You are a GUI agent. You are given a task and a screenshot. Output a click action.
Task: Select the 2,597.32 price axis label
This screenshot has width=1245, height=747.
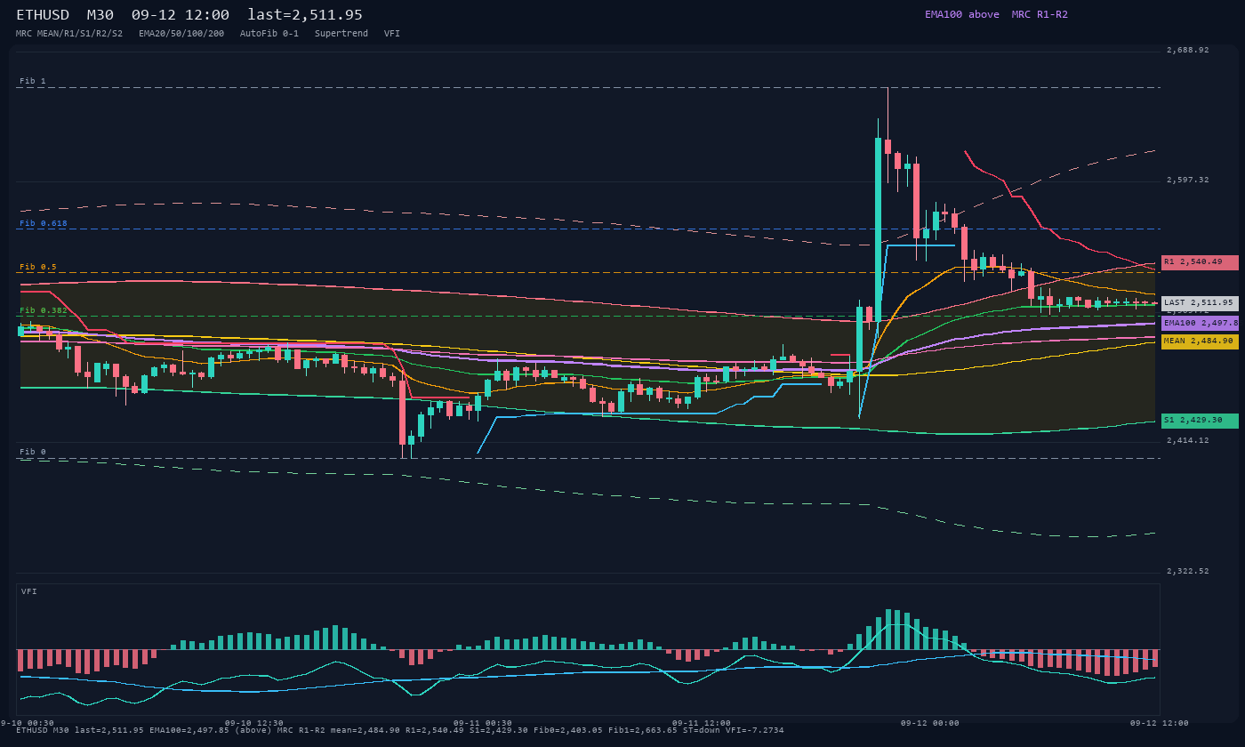click(1188, 180)
